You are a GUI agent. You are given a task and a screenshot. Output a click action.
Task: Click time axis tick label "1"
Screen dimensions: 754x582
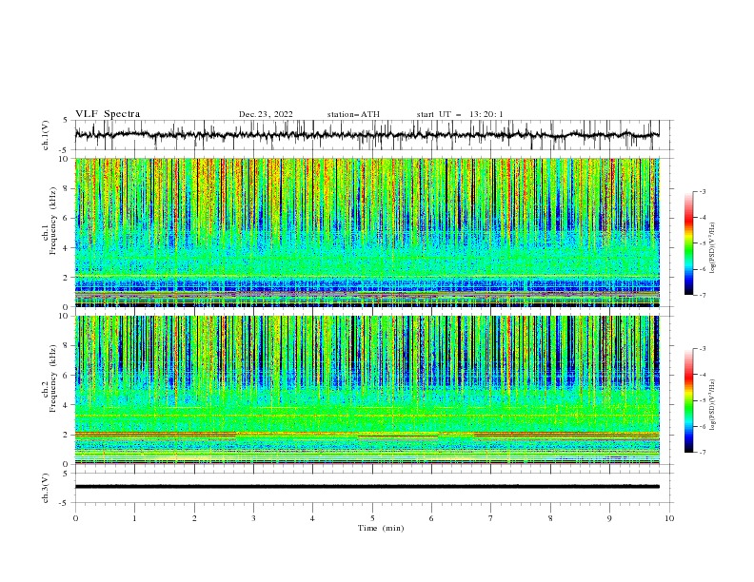pos(134,518)
